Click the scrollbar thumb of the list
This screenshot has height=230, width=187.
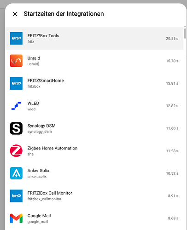tap(185, 33)
